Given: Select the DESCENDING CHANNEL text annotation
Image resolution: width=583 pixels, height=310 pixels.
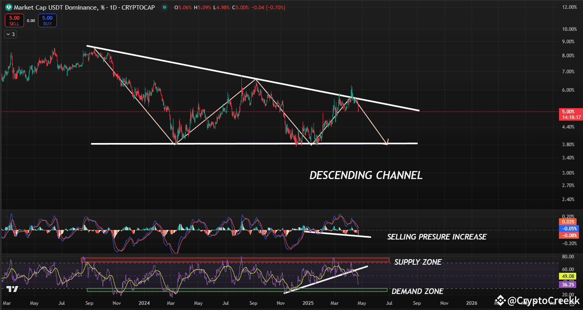Looking at the screenshot, I should 366,175.
